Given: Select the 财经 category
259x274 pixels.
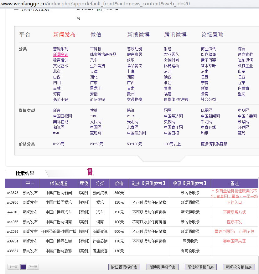Looking at the screenshot, I should click(168, 49).
